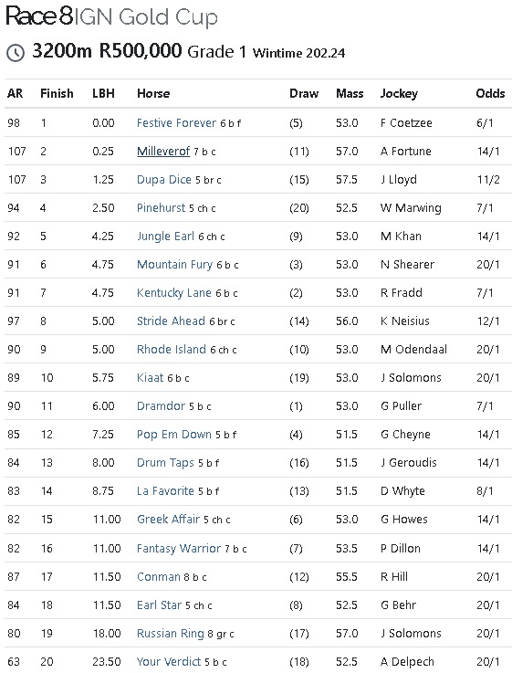
Task: Open the Dramdor horse link
Action: click(161, 406)
